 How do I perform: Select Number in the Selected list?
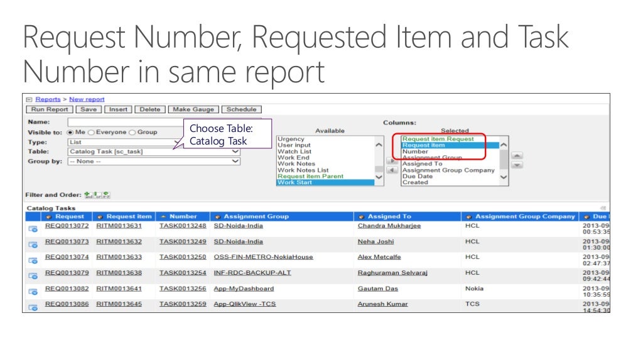415,151
